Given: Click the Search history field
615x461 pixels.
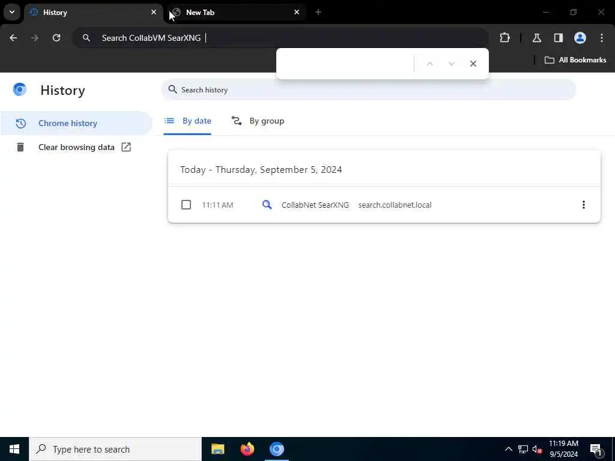Looking at the screenshot, I should click(x=369, y=90).
